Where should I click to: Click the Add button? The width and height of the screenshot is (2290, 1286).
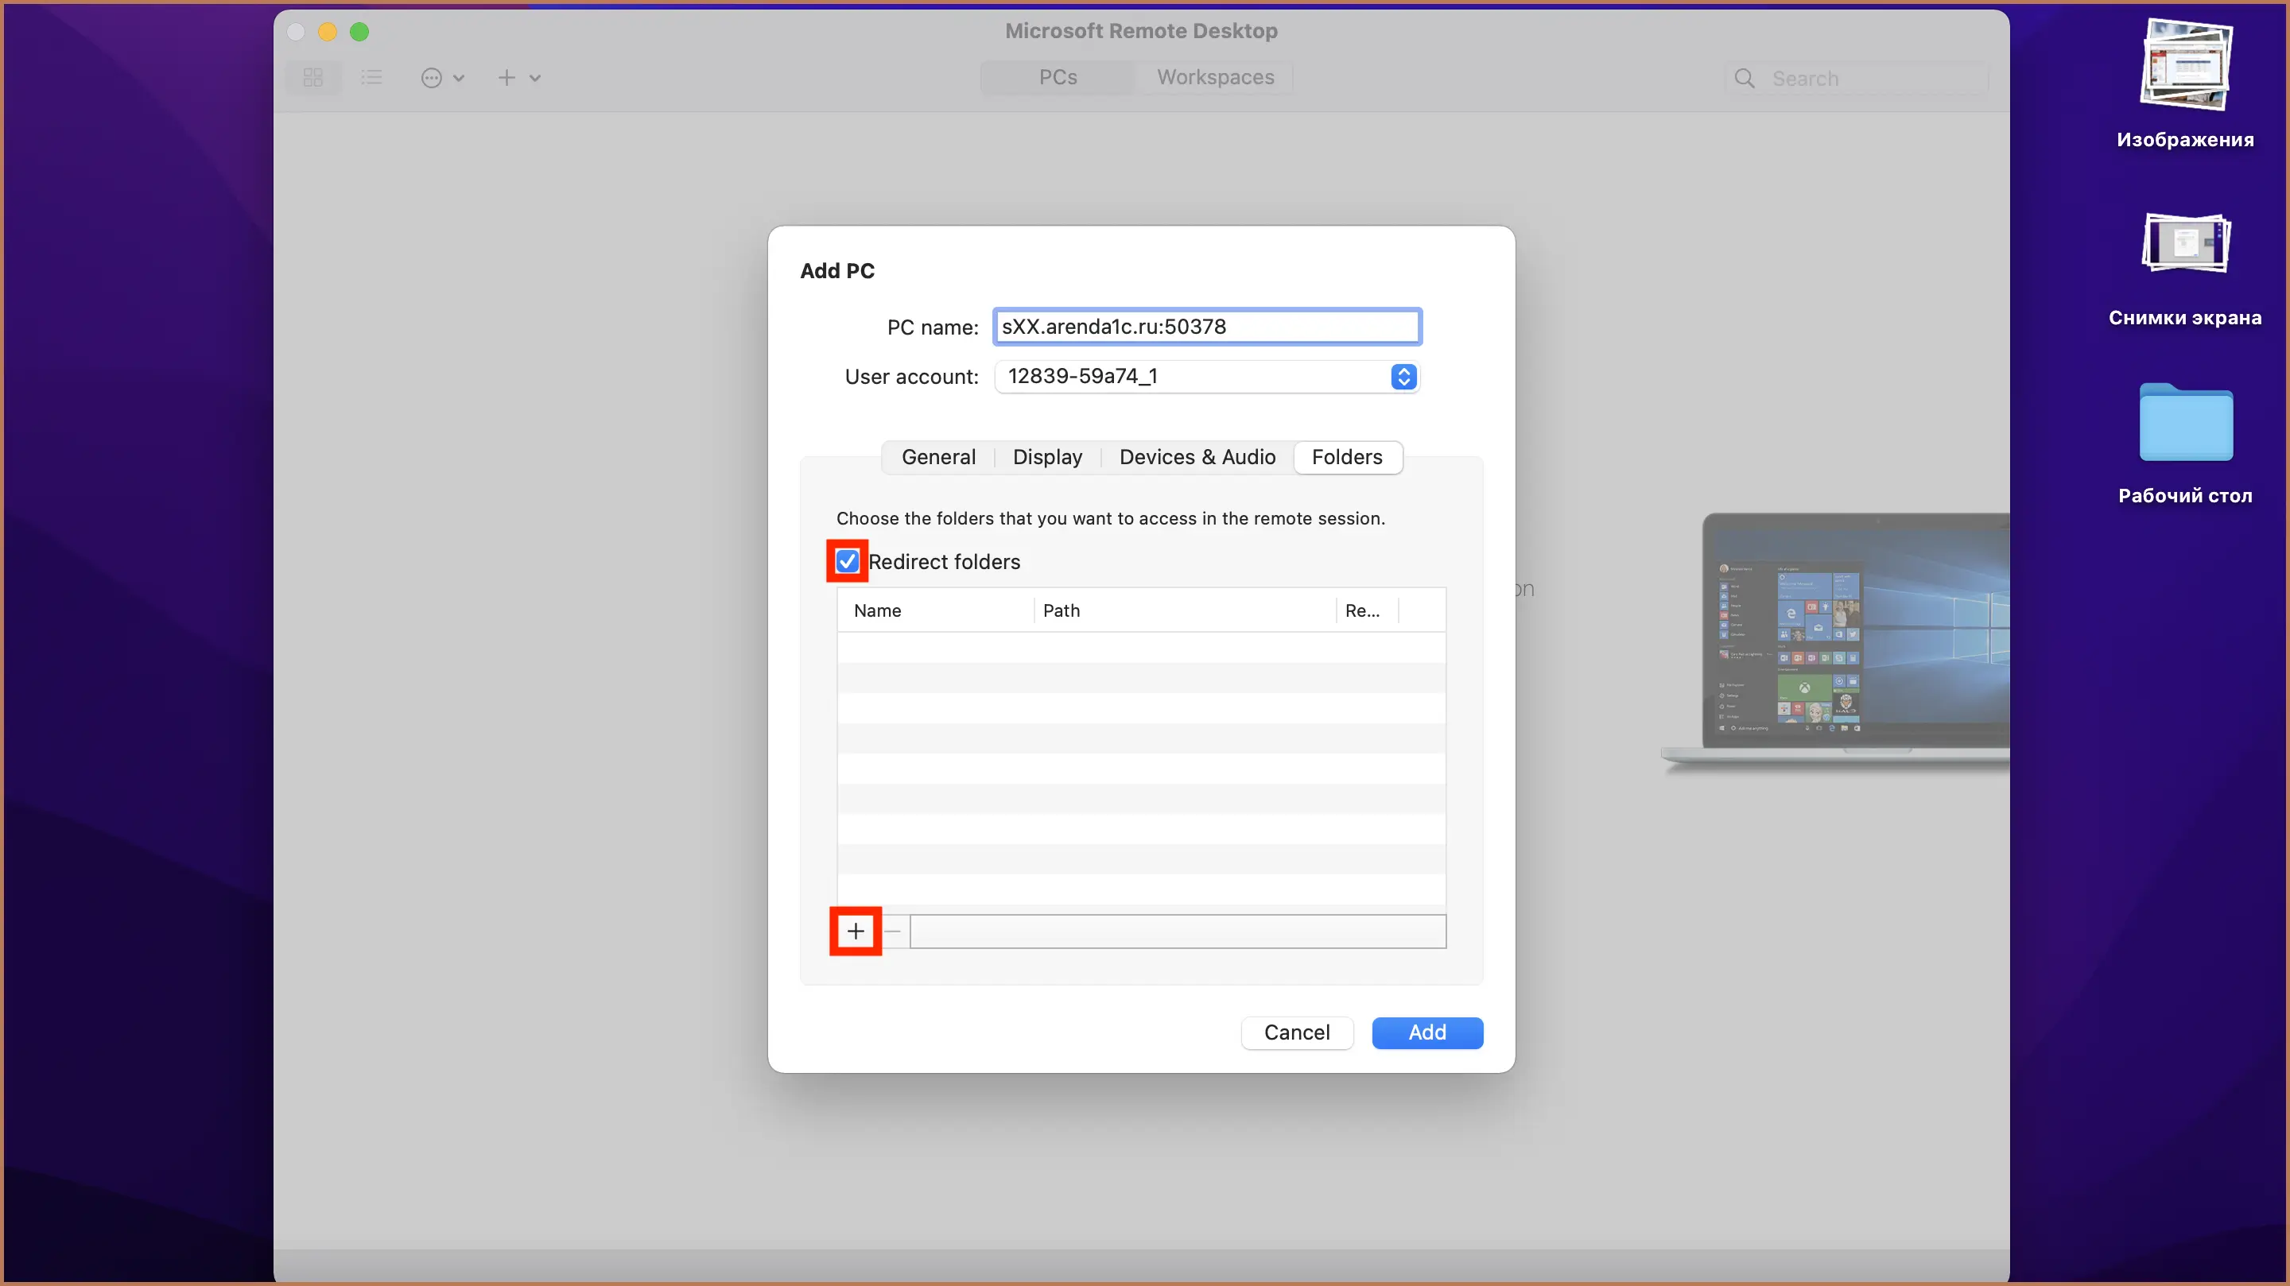(1426, 1032)
